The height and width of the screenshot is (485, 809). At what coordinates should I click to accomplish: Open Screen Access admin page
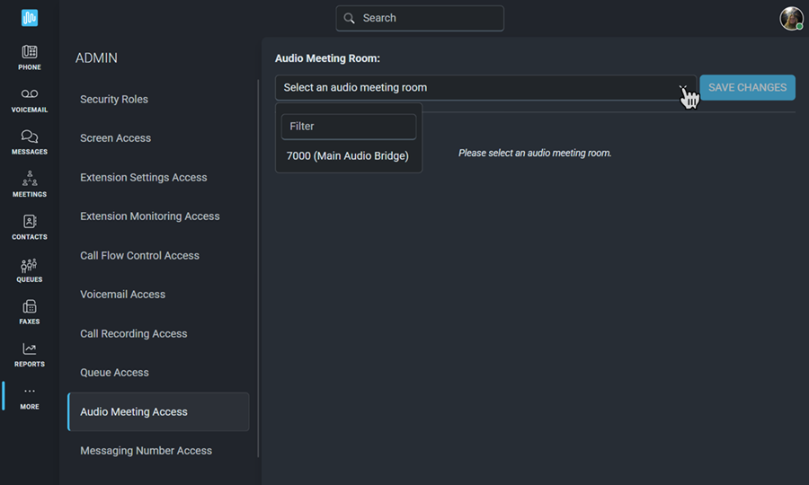116,138
